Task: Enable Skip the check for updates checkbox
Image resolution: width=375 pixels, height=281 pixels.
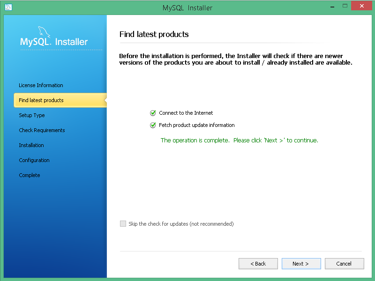Action: click(123, 224)
